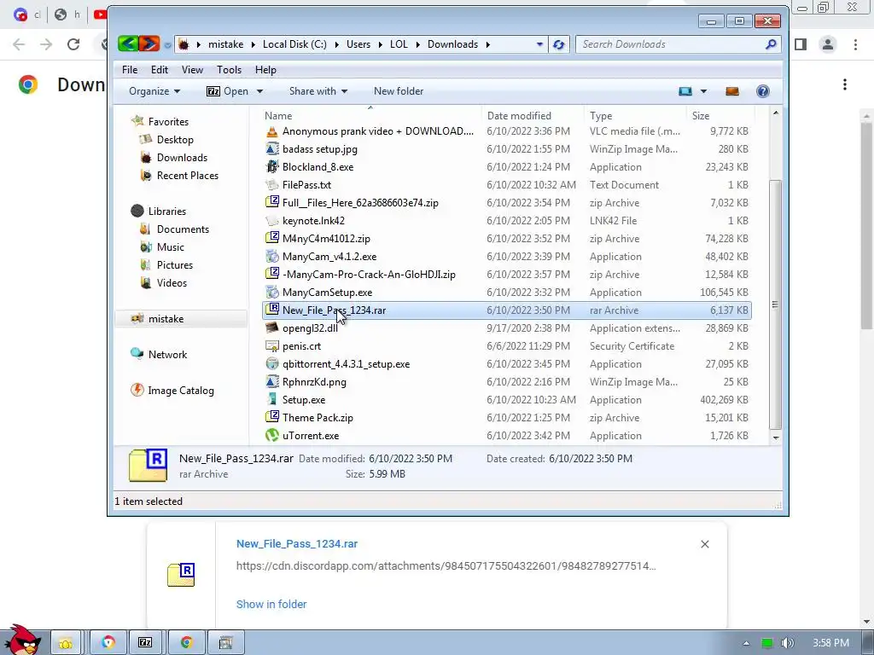The image size is (874, 655).
Task: Click Local Disk (C:) breadcrumb
Action: [294, 44]
